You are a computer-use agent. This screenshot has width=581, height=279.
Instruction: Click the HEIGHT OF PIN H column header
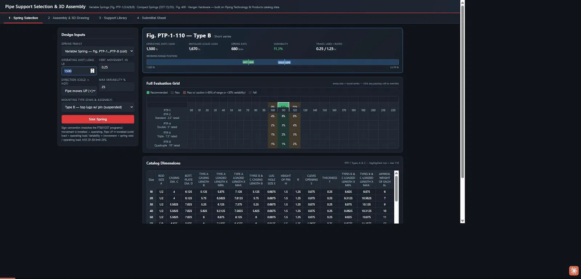[286, 179]
